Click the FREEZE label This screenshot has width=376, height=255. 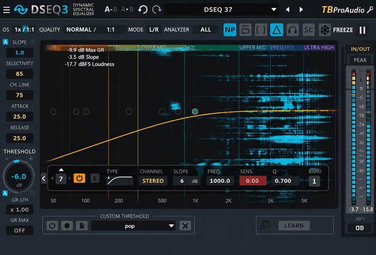[x=343, y=30]
